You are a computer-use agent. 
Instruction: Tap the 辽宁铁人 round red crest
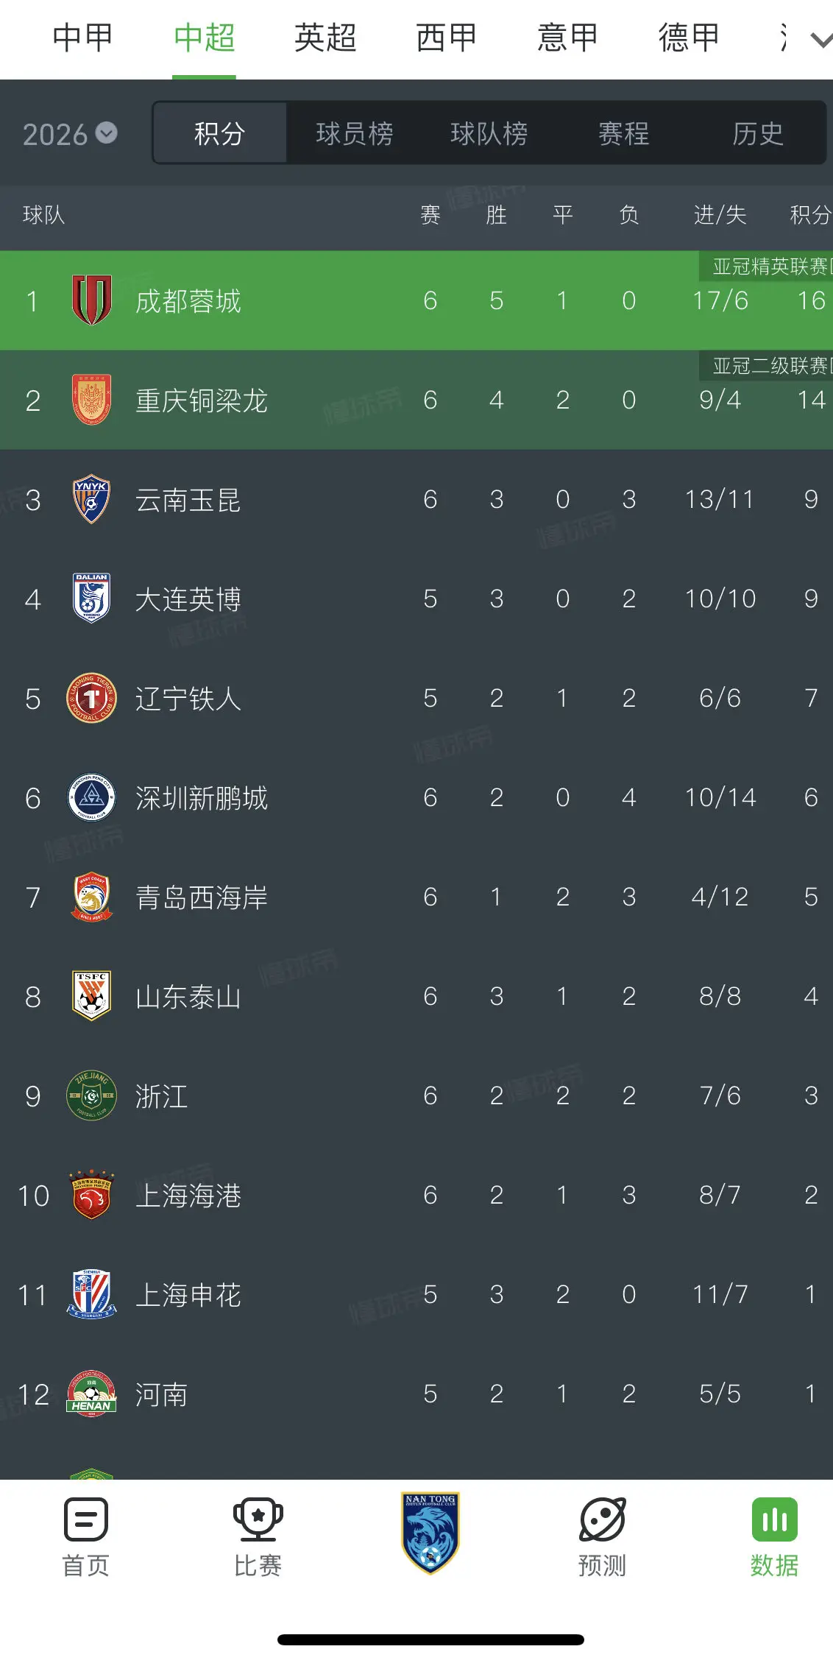pyautogui.click(x=91, y=698)
